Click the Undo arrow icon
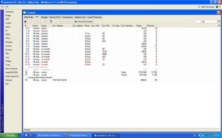This screenshot has height=138, width=222. 2,7
